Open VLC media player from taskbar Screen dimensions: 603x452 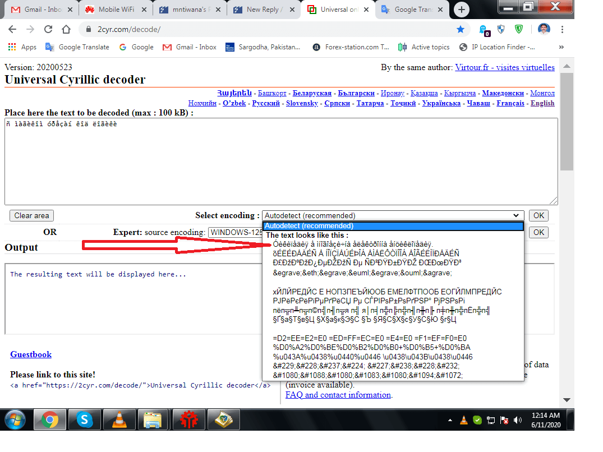pos(119,419)
